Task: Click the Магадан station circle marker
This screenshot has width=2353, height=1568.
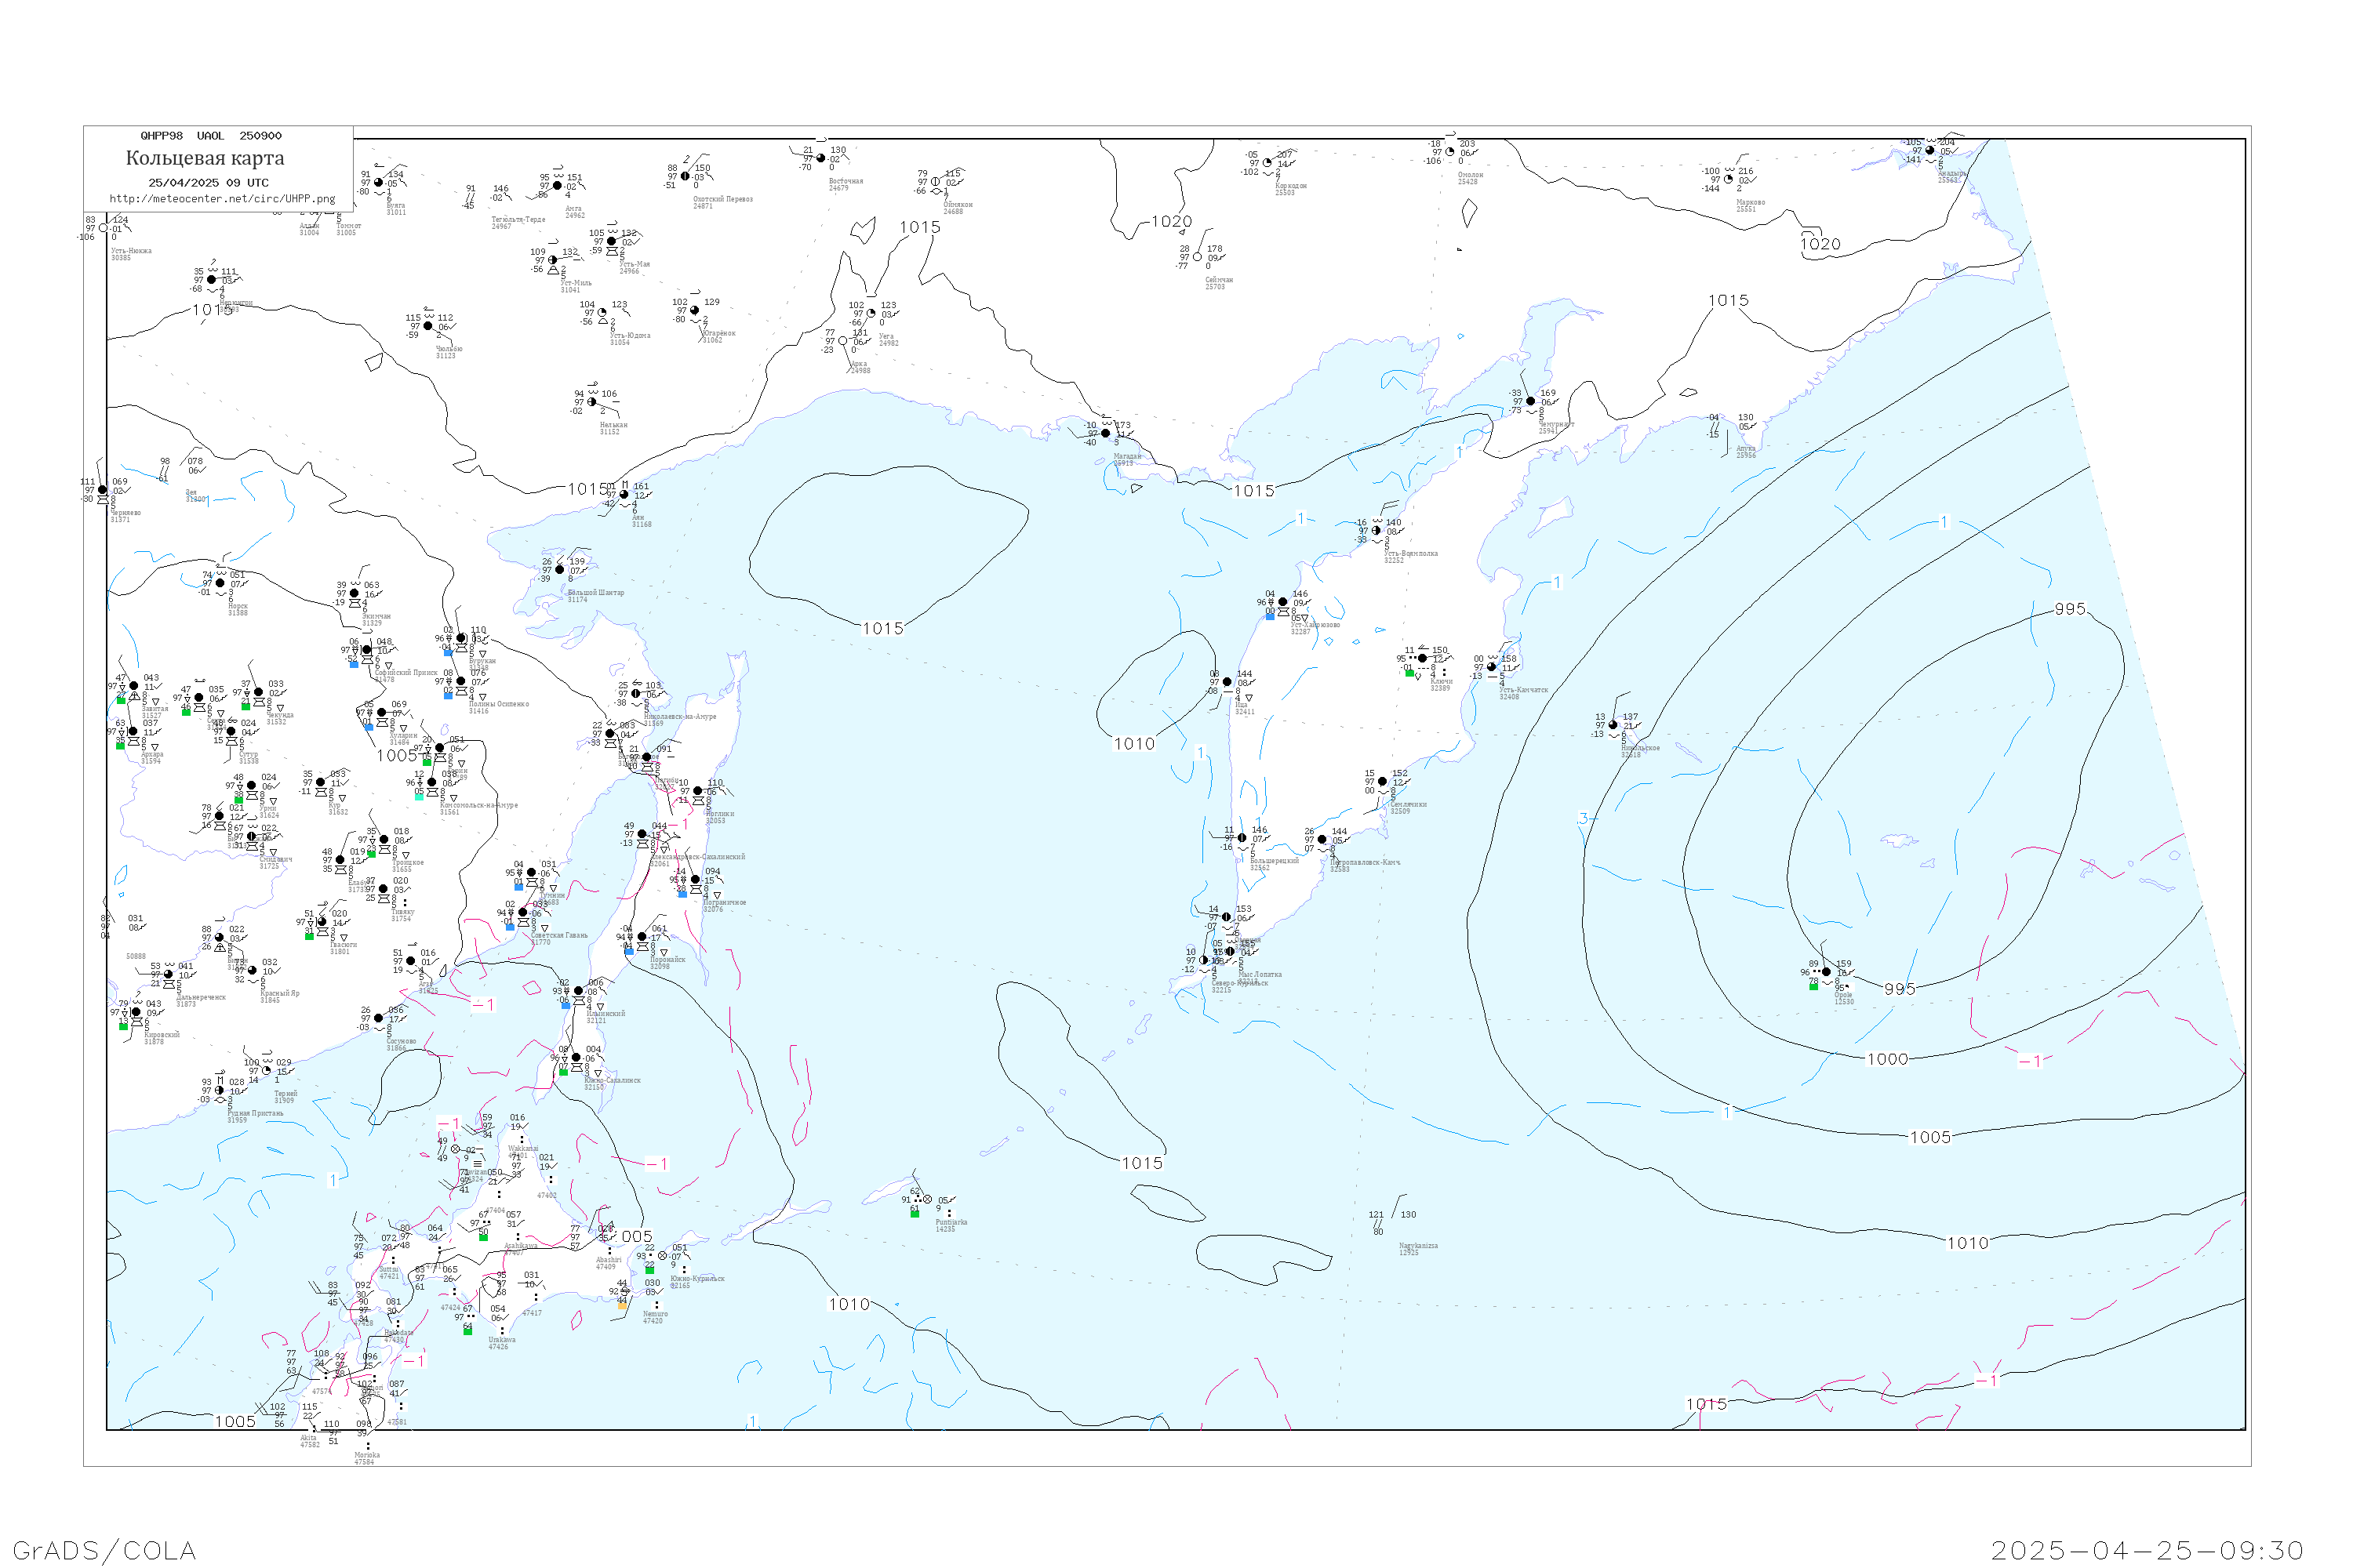Action: point(1105,433)
